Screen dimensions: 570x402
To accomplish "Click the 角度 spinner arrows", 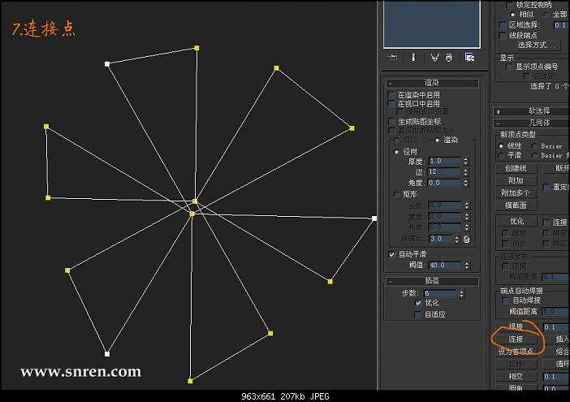I will tap(466, 183).
